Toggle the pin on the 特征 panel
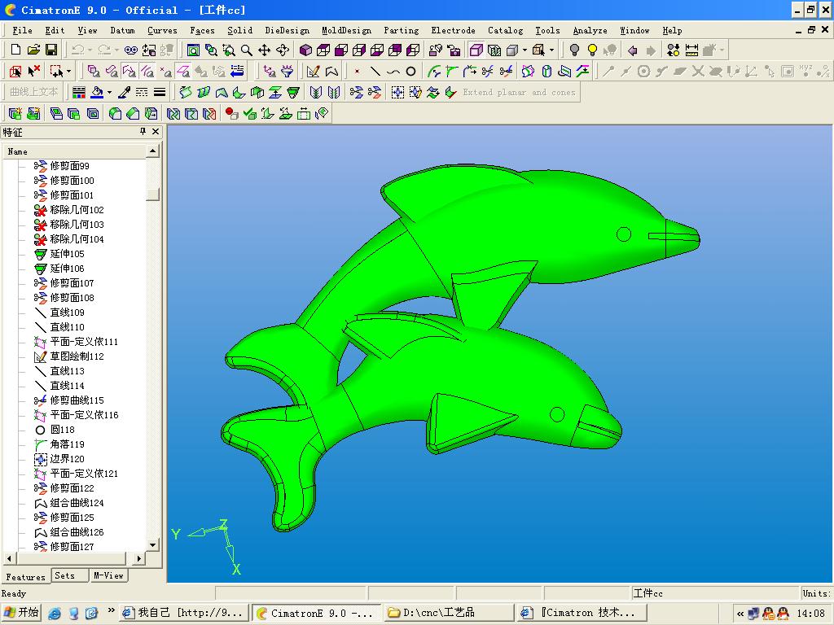This screenshot has width=834, height=625. [143, 131]
